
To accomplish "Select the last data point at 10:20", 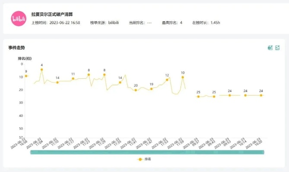I will 261,95.
